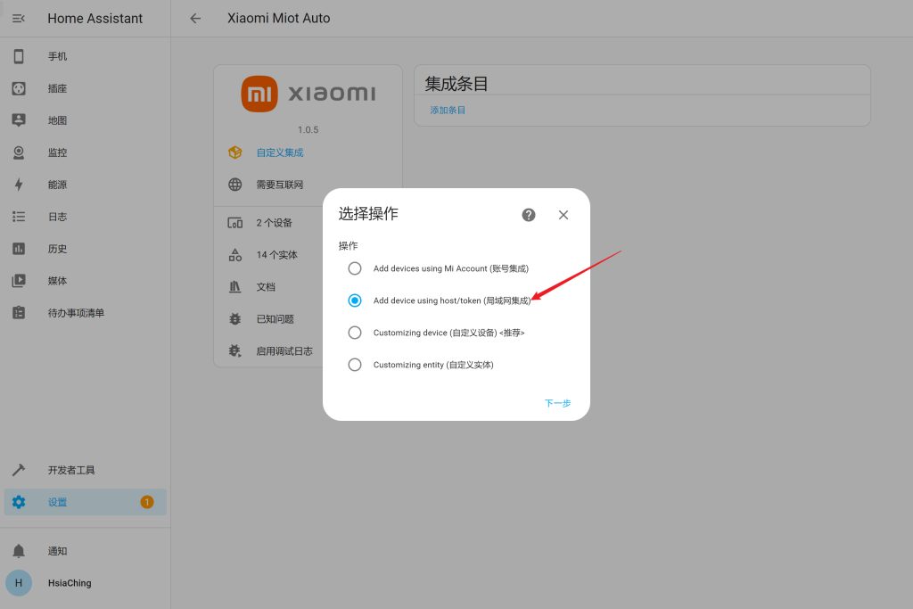Click the 1.0.5 version text
This screenshot has height=609, width=913.
[308, 130]
